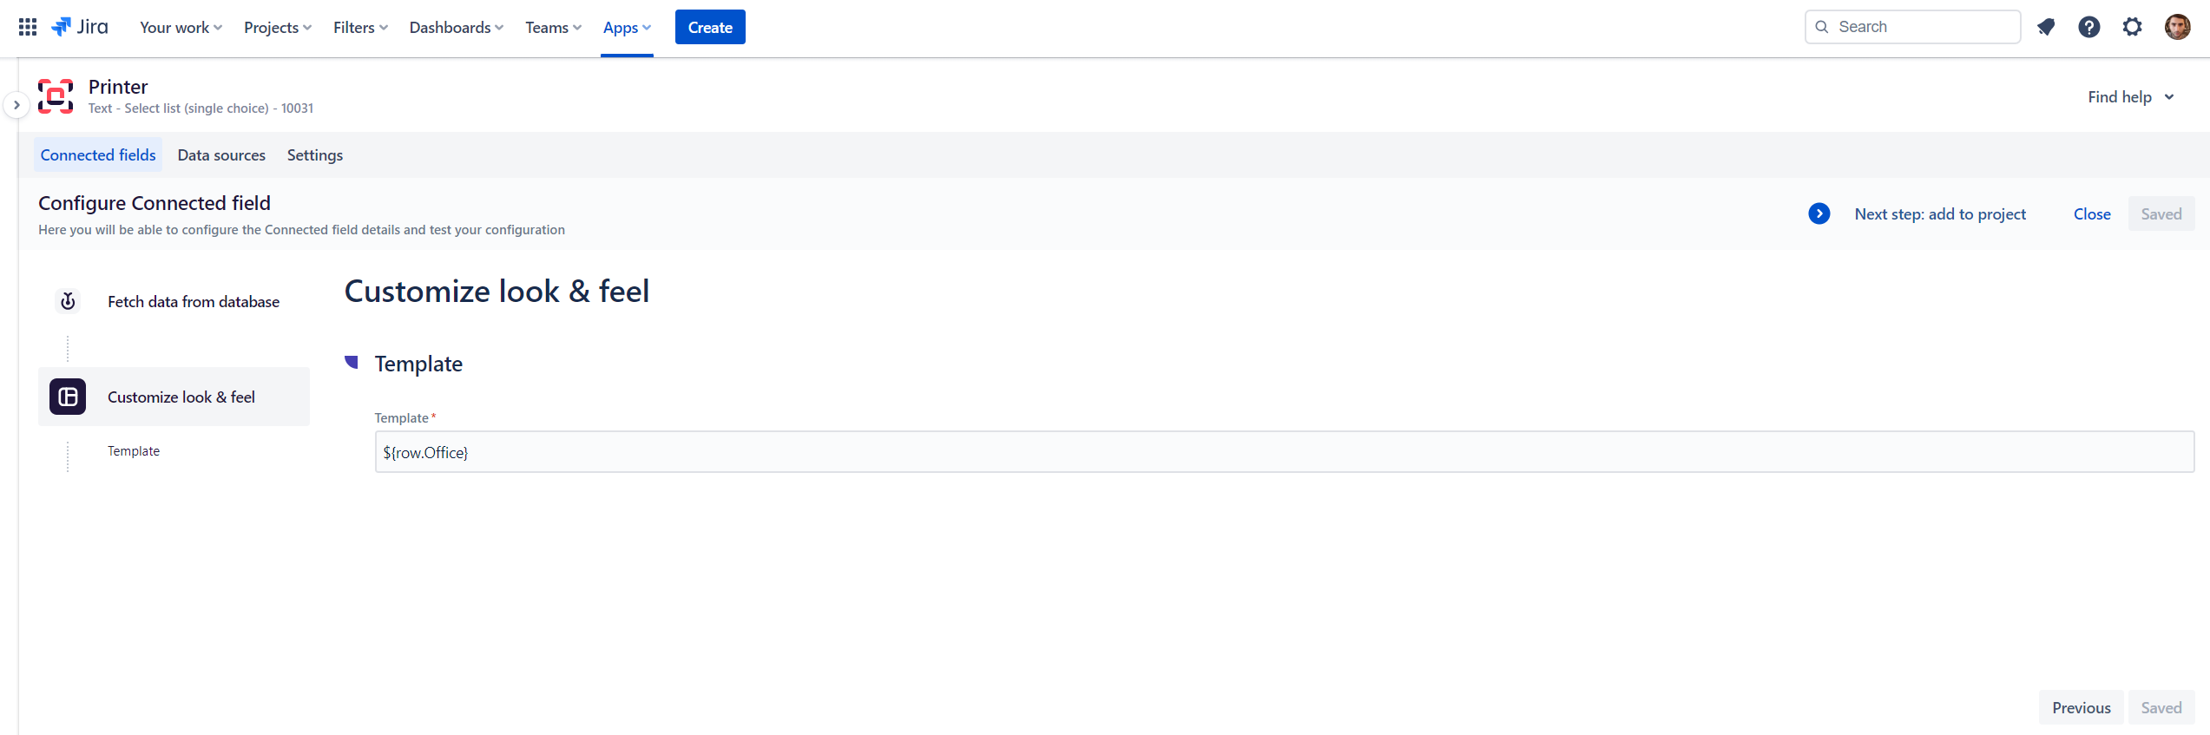Switch to the Data sources tab
Image resolution: width=2210 pixels, height=735 pixels.
[221, 155]
